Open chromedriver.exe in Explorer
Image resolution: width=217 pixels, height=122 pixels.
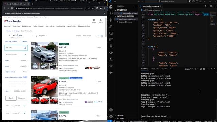125,22
